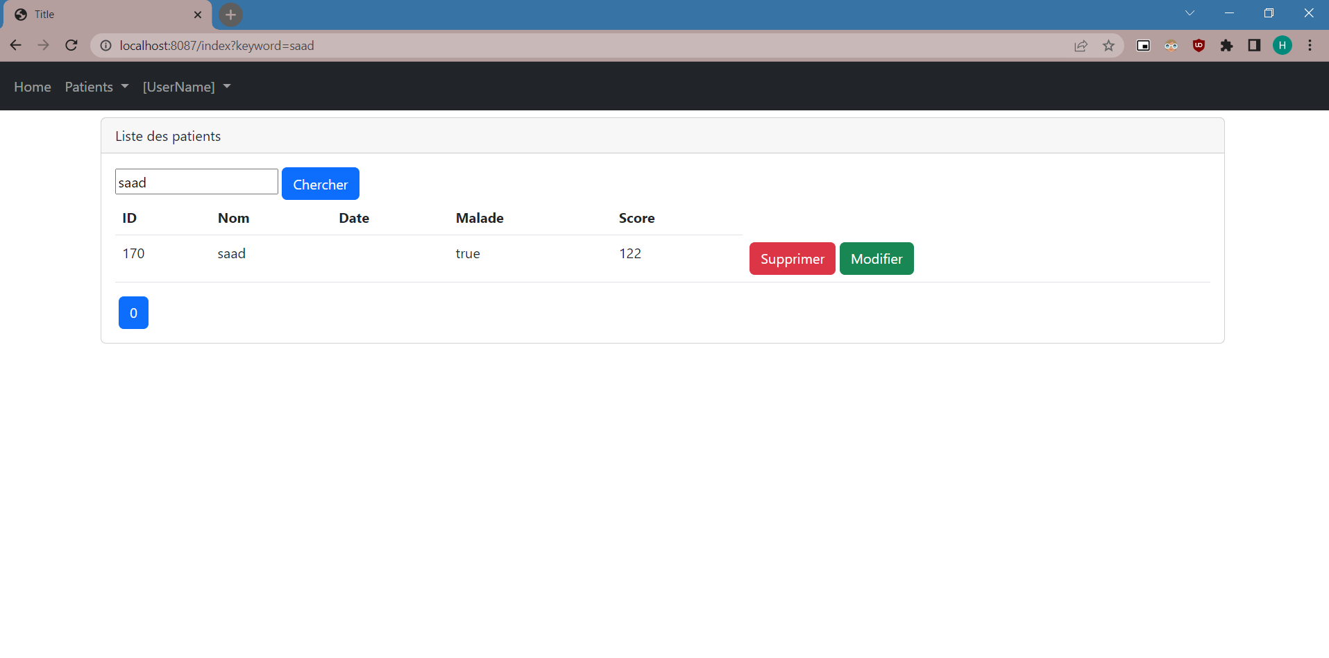Click the browser forward arrow
Image resolution: width=1329 pixels, height=658 pixels.
tap(43, 45)
